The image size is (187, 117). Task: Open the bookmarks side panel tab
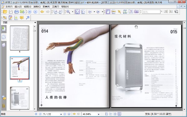[x=4, y=28]
